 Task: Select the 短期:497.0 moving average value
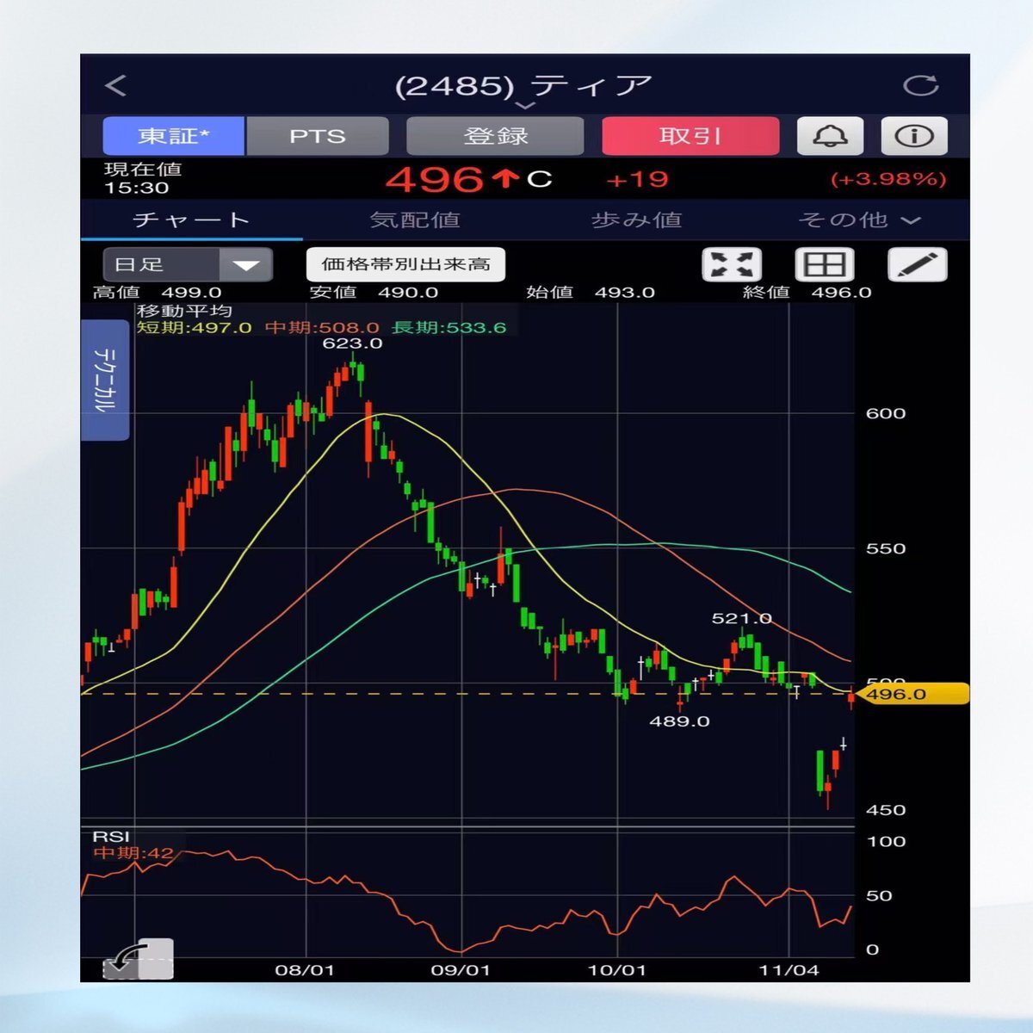click(195, 327)
